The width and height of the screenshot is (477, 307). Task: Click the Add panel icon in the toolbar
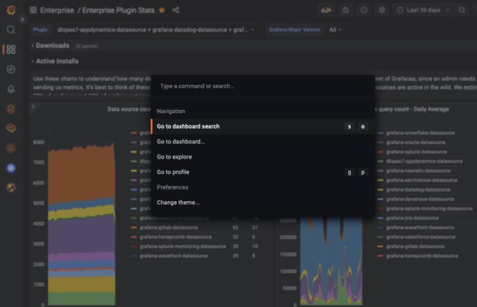click(x=326, y=10)
